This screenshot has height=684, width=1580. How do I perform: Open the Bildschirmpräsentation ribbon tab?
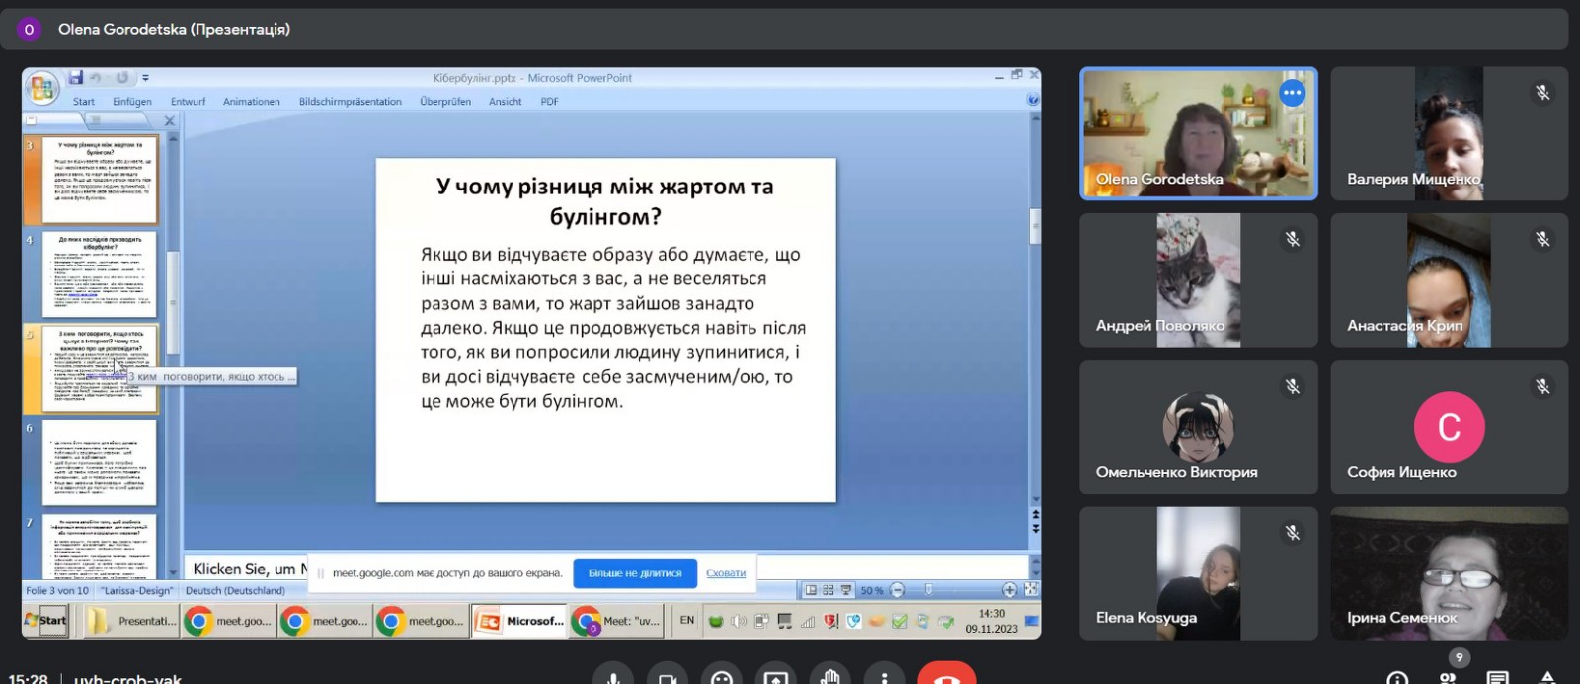pos(351,101)
